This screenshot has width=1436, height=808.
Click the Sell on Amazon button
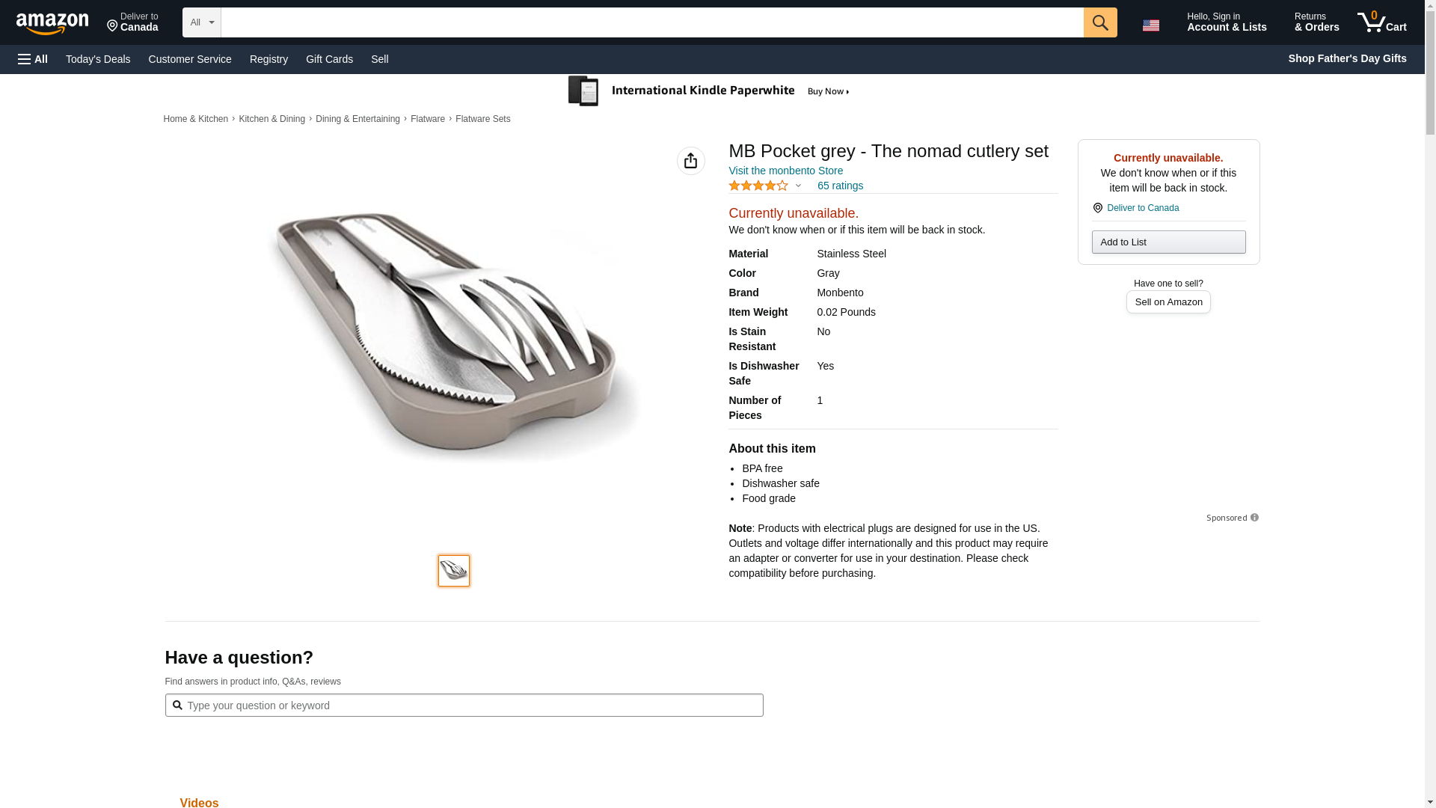pyautogui.click(x=1167, y=302)
